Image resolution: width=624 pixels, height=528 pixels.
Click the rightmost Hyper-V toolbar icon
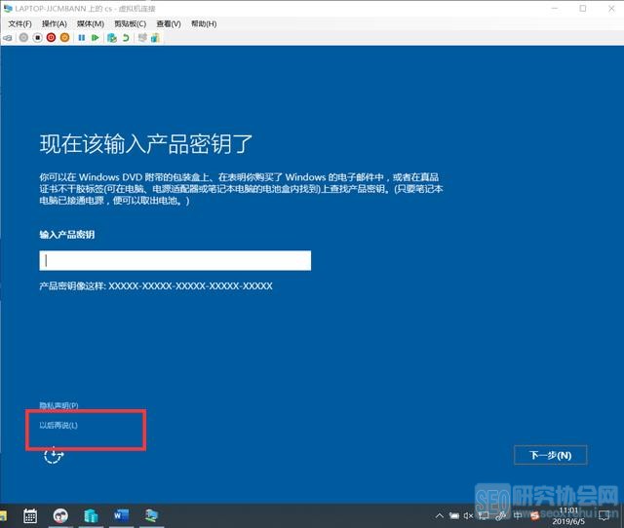(x=155, y=38)
